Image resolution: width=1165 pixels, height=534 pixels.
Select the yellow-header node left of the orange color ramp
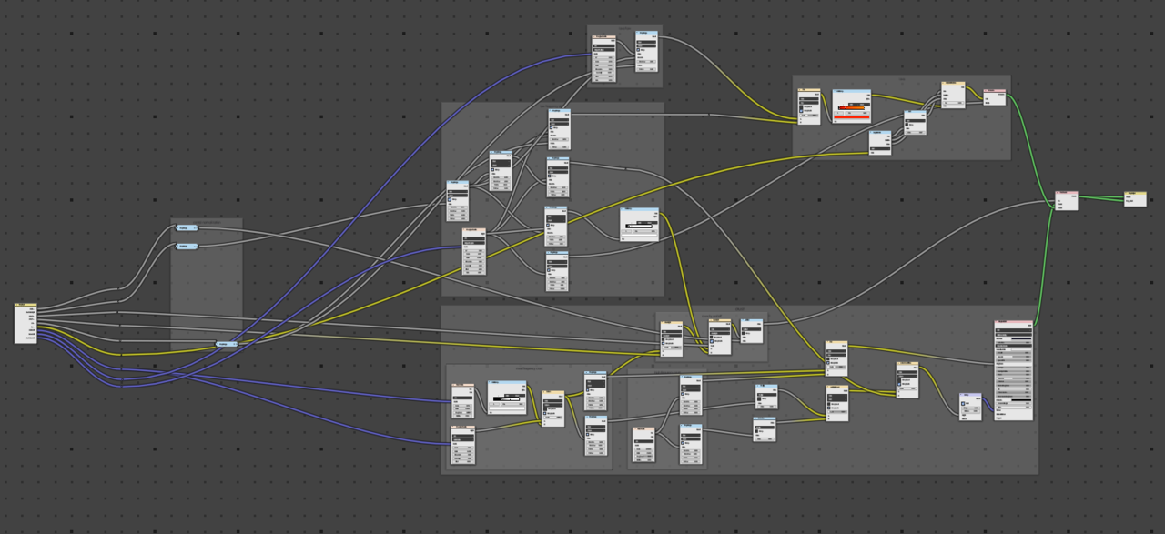pyautogui.click(x=809, y=106)
